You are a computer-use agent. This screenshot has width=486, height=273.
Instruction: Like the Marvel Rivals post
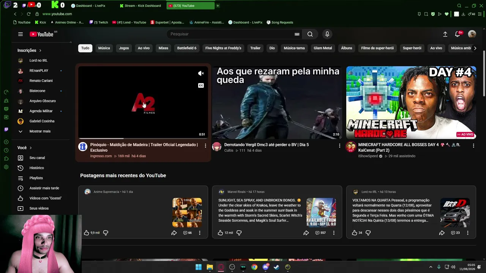pyautogui.click(x=221, y=233)
